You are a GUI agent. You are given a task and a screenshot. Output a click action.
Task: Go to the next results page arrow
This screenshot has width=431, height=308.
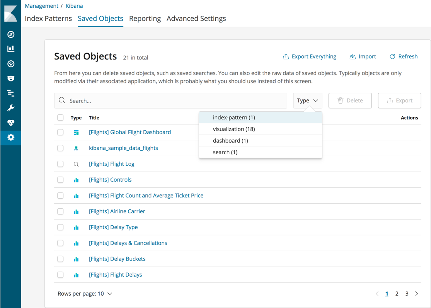(417, 294)
